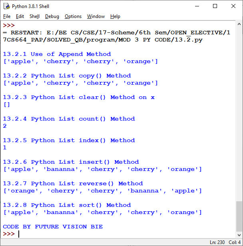
Task: Click the '13.2.7 Python List reverse() Method' line
Action: pyautogui.click(x=73, y=183)
